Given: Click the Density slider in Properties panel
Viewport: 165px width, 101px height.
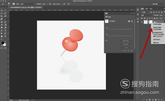Looking at the screenshot, I should (x=119, y=29).
